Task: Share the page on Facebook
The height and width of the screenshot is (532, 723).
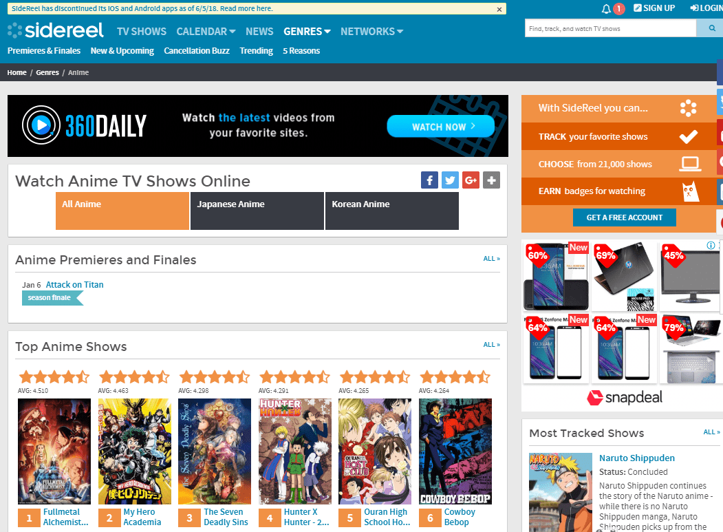Action: click(x=429, y=180)
